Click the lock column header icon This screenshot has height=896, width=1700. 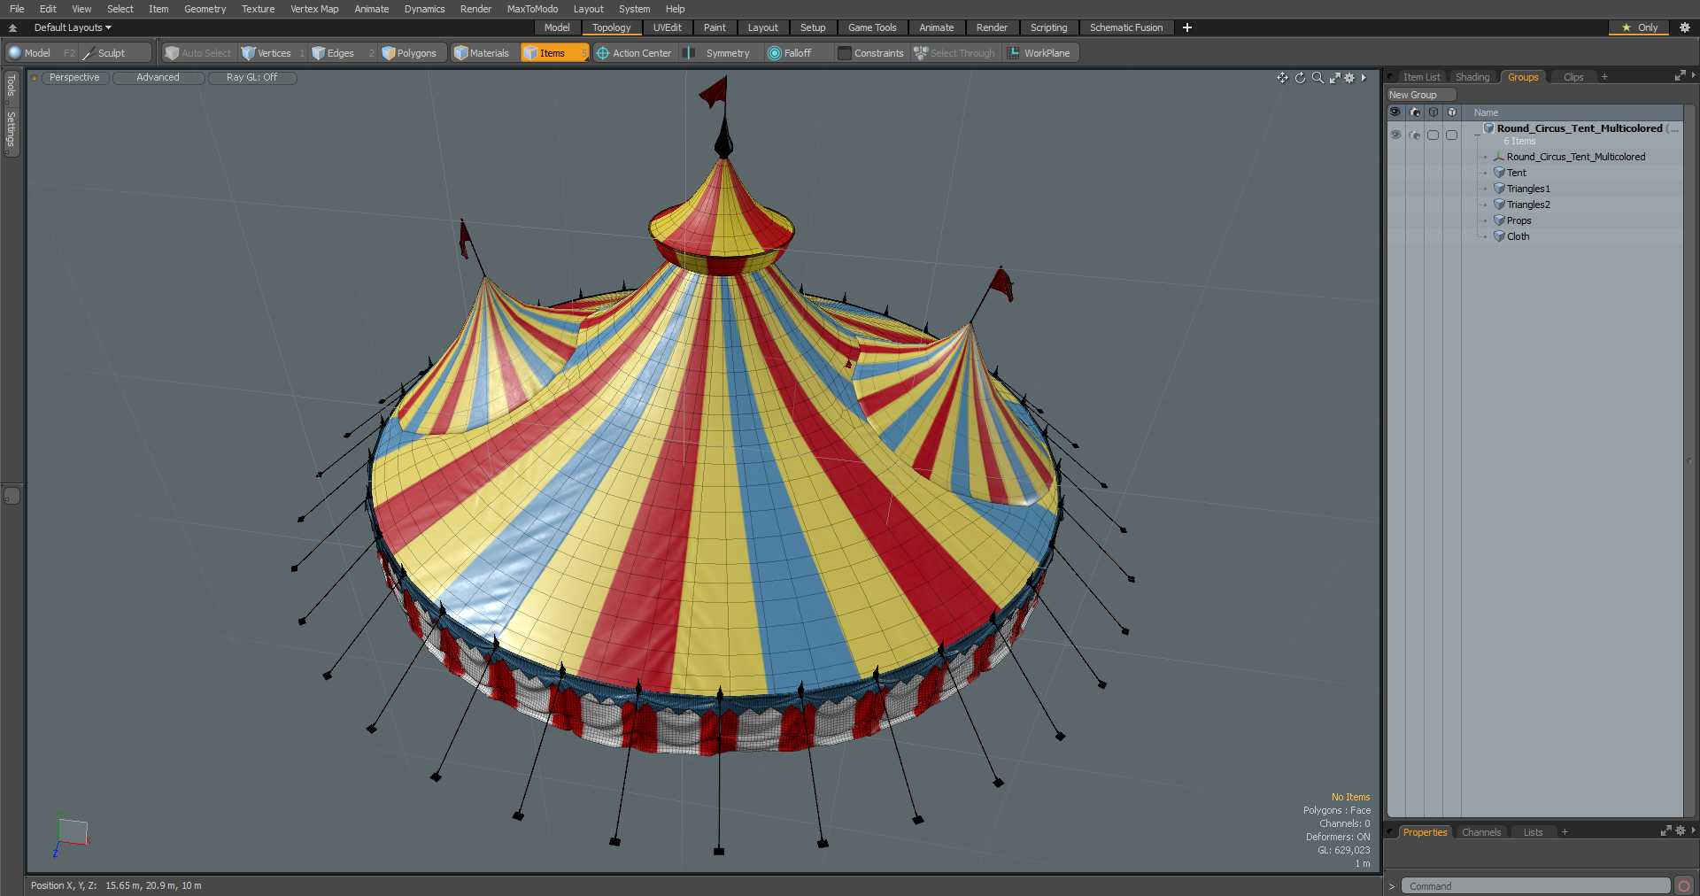pyautogui.click(x=1433, y=112)
